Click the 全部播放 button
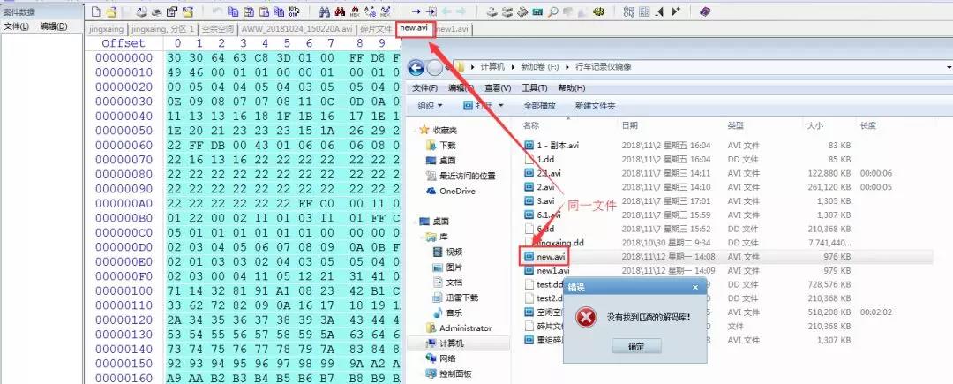953x384 pixels. pos(540,106)
